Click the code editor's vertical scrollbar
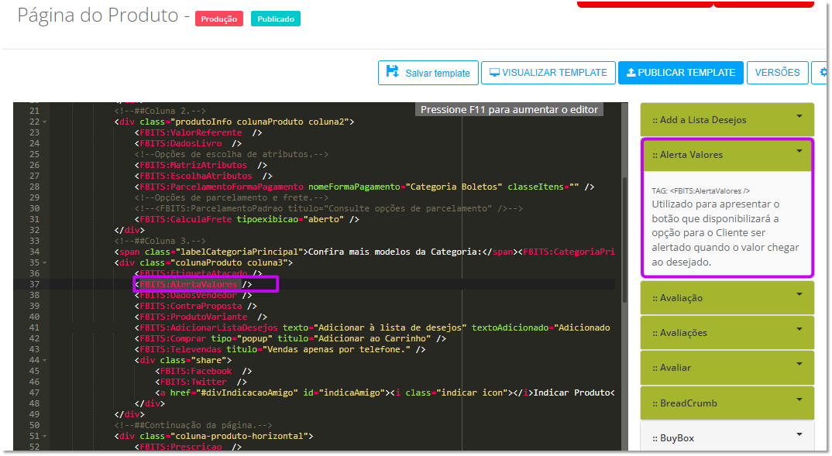The image size is (832, 456). point(624,238)
